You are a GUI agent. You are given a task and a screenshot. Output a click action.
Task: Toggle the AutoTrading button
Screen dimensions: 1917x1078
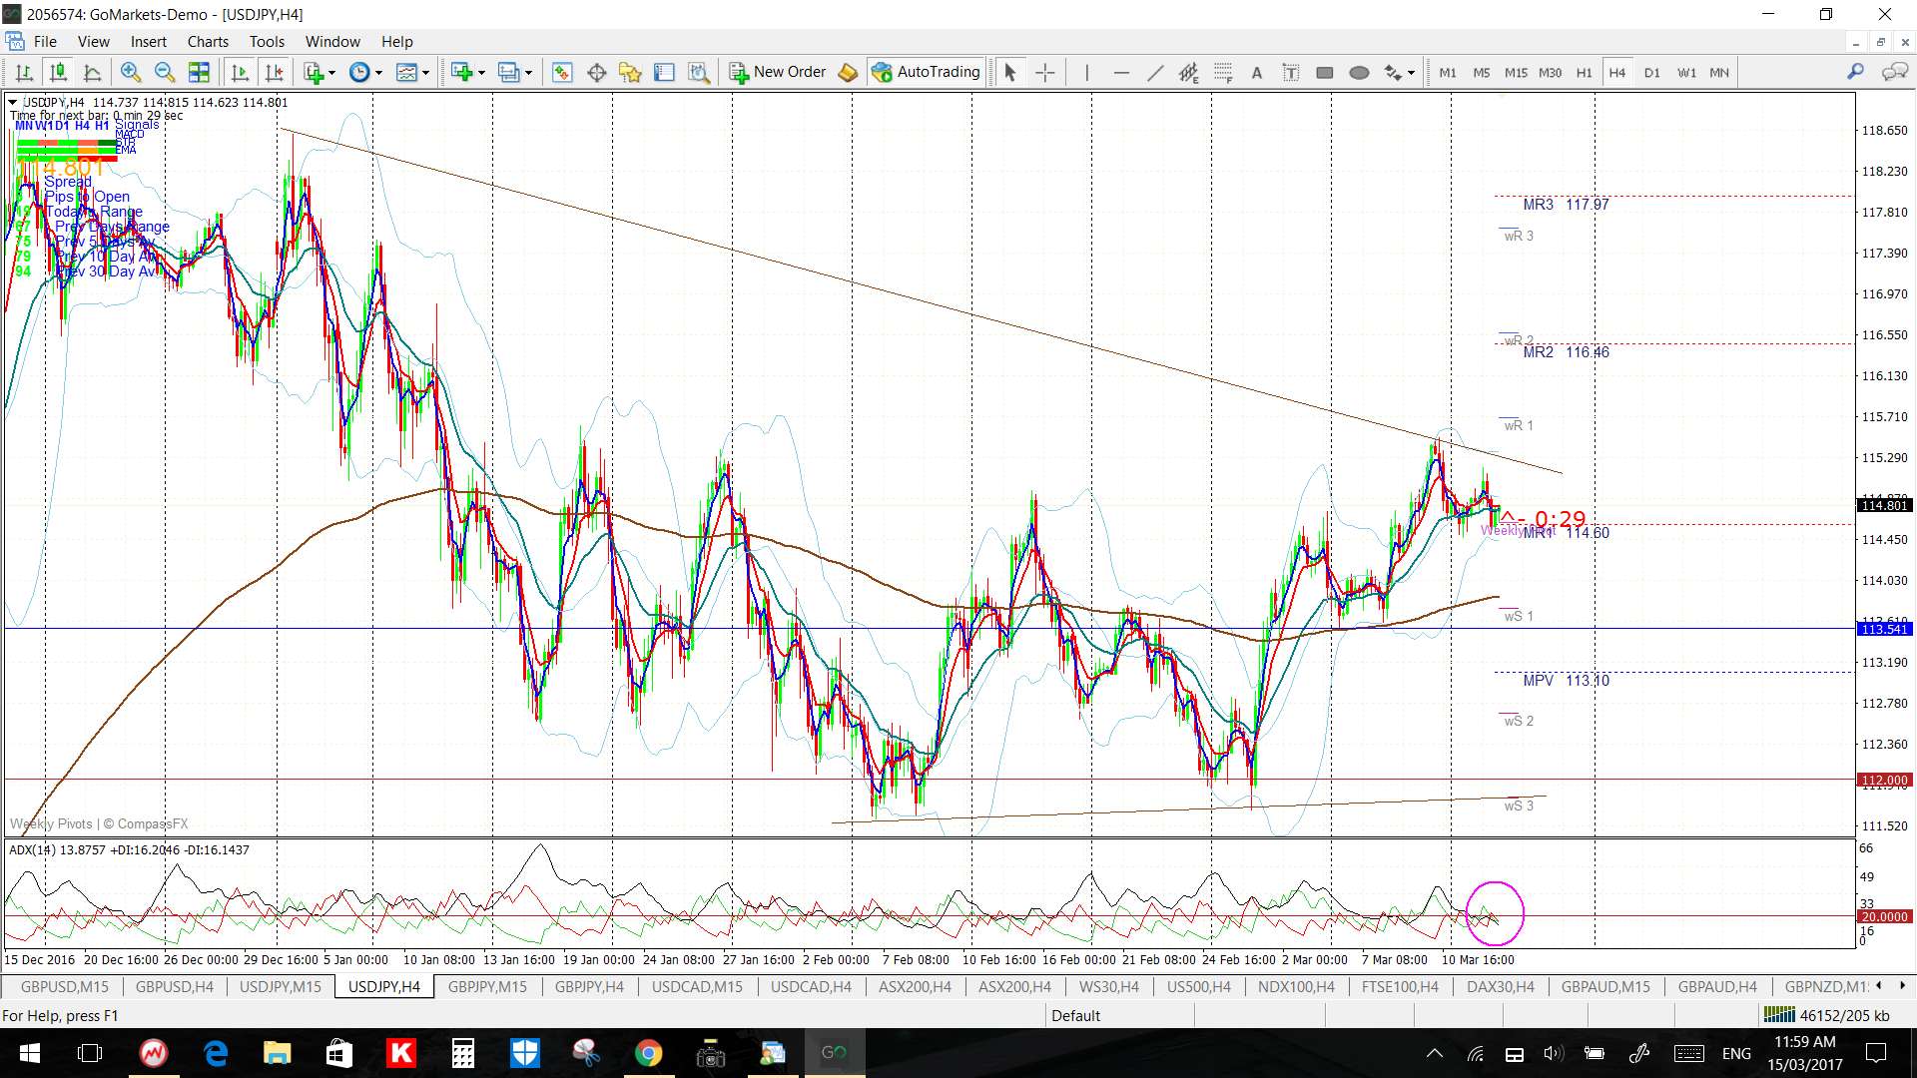[x=926, y=72]
